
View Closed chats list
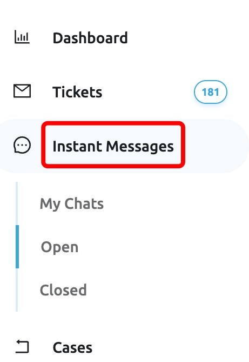coord(63,290)
